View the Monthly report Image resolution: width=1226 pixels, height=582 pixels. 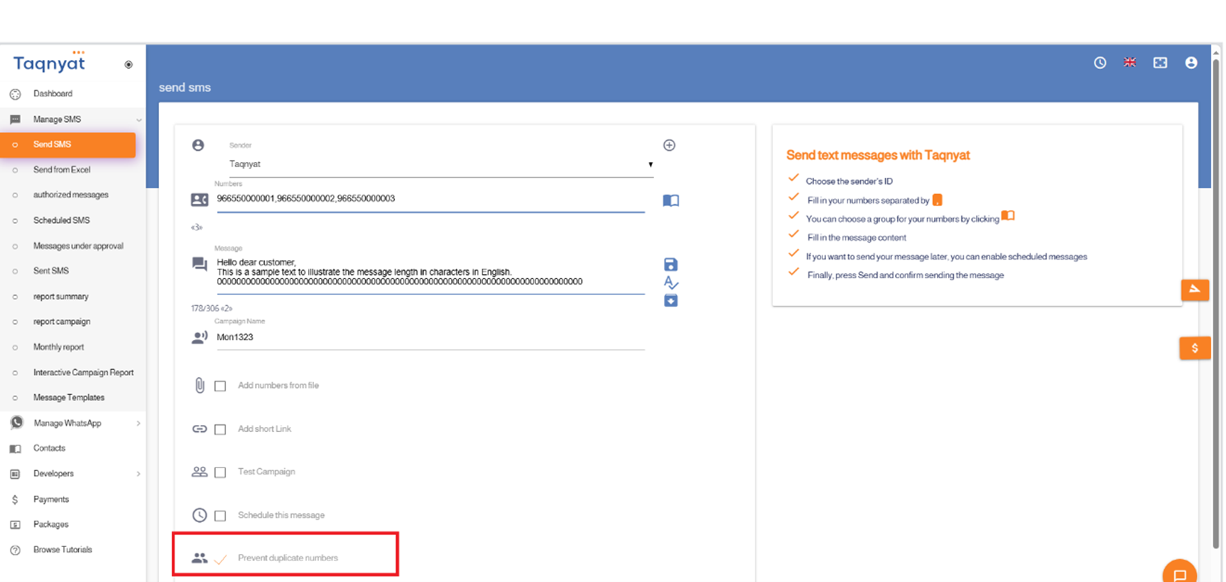click(59, 347)
